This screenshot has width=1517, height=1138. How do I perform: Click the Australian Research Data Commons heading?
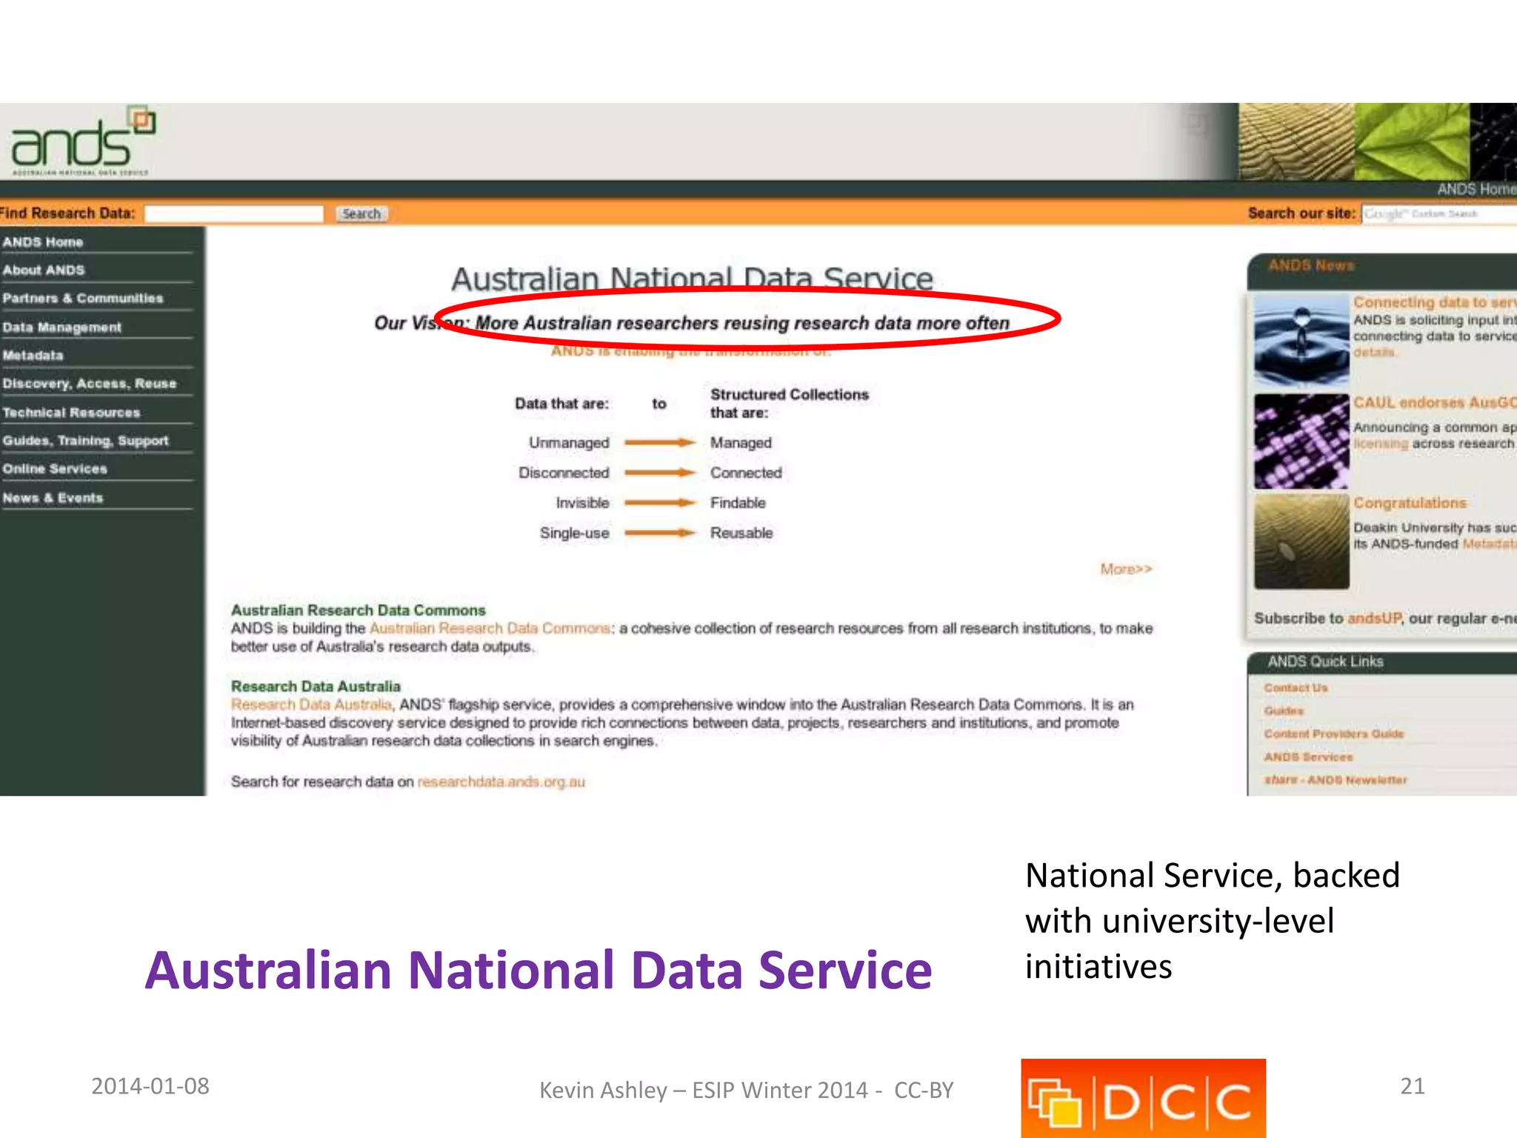(x=358, y=610)
